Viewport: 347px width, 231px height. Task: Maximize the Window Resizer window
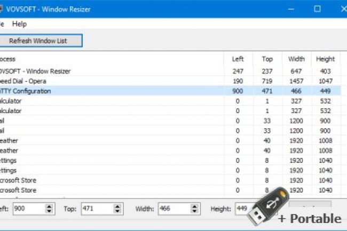pos(317,9)
